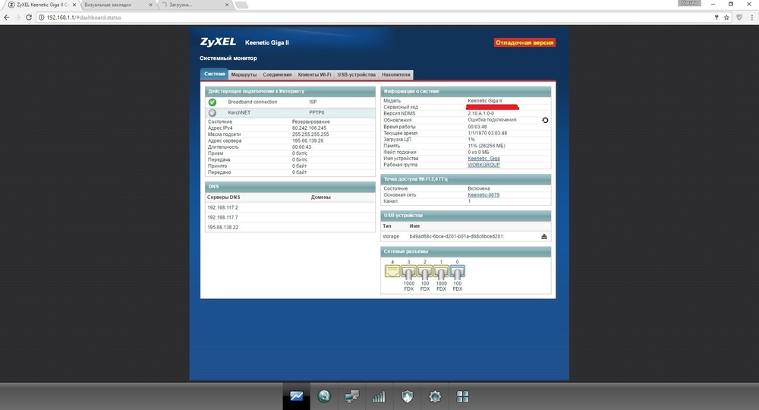Click the Chrome profile name button
Image resolution: width=759 pixels, height=410 pixels.
[x=689, y=3]
